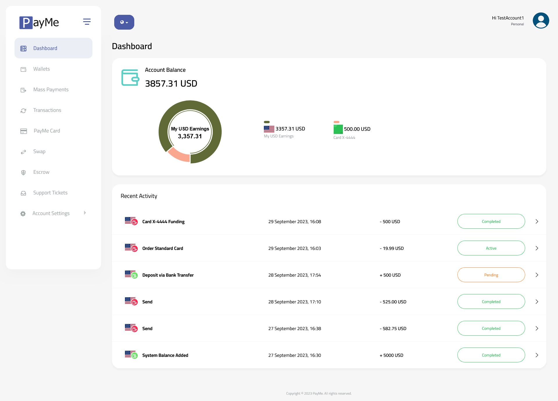Click the Mass Payments sidebar icon

[24, 90]
